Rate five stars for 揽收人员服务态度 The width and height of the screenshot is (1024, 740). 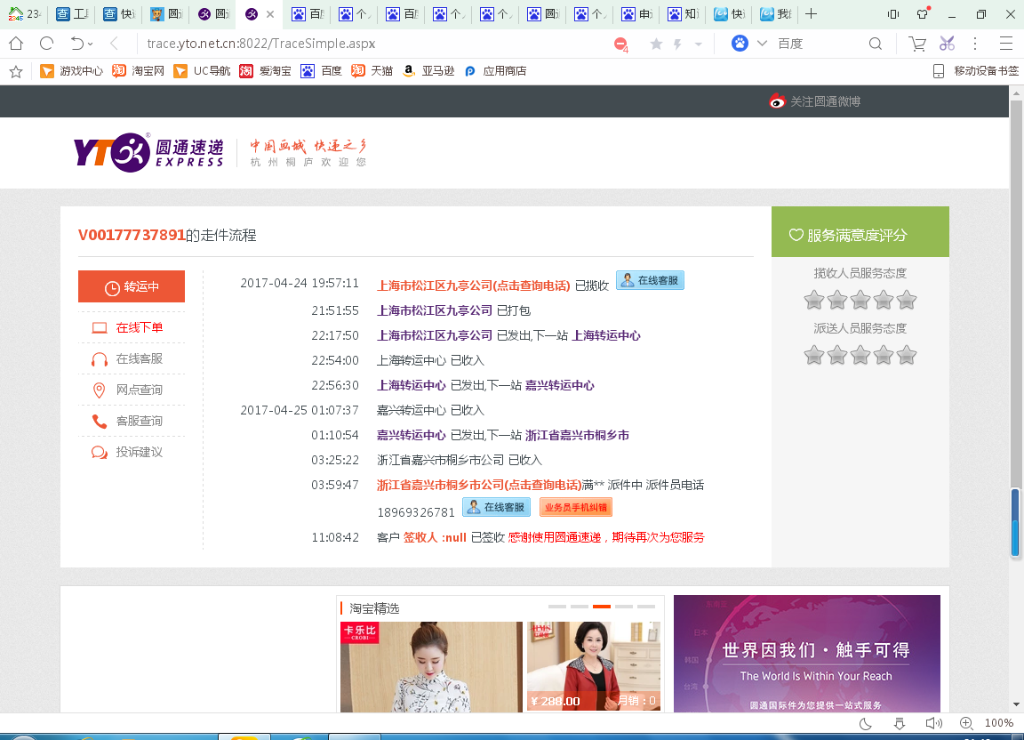907,301
